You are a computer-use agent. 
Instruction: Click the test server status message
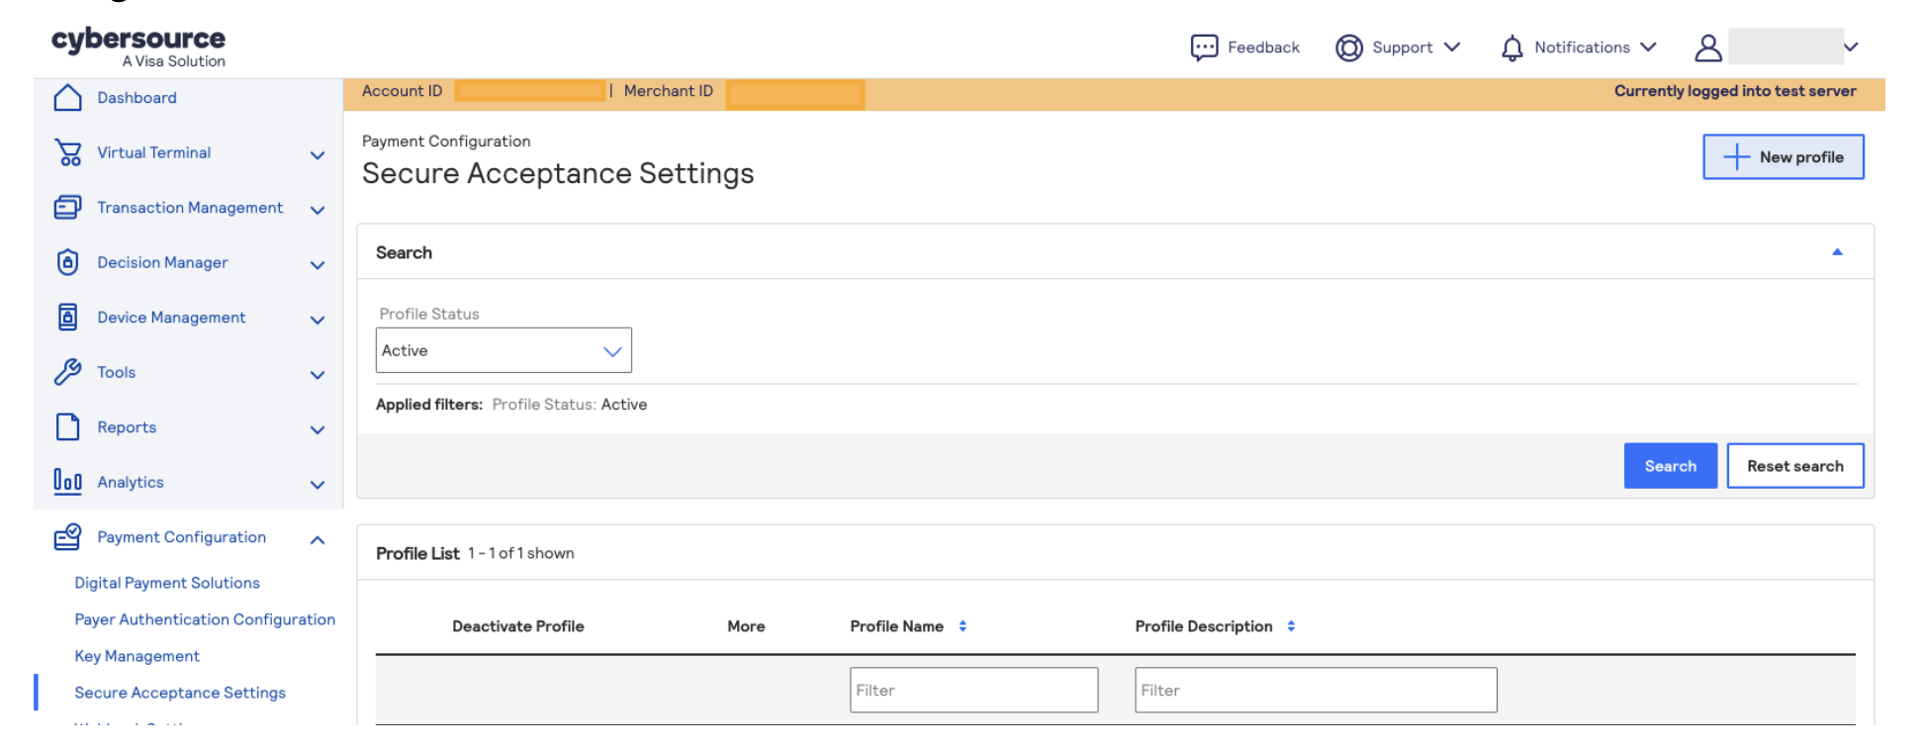(x=1735, y=91)
